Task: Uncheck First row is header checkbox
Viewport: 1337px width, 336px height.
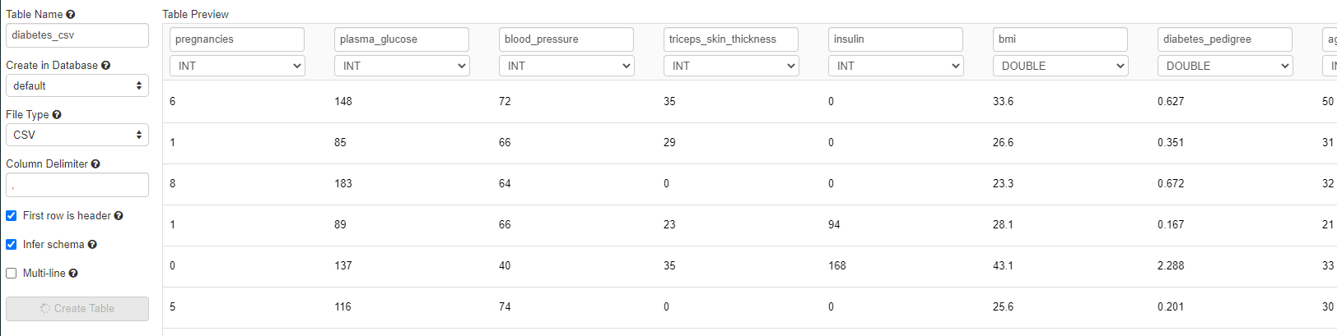Action: point(12,216)
